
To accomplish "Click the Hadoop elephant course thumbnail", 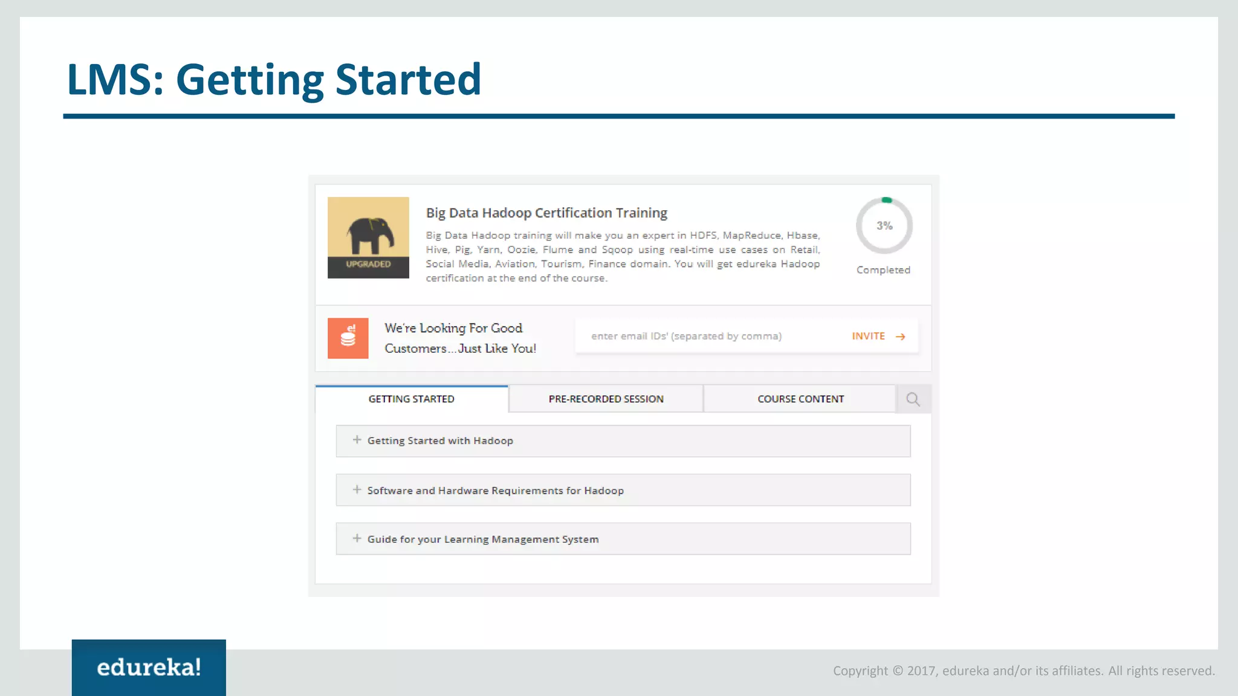I will click(368, 230).
